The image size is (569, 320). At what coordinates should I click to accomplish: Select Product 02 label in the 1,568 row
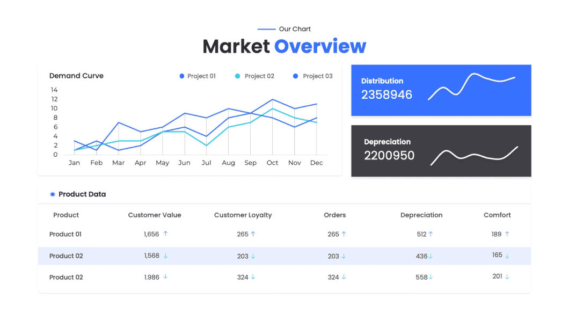[x=66, y=256]
